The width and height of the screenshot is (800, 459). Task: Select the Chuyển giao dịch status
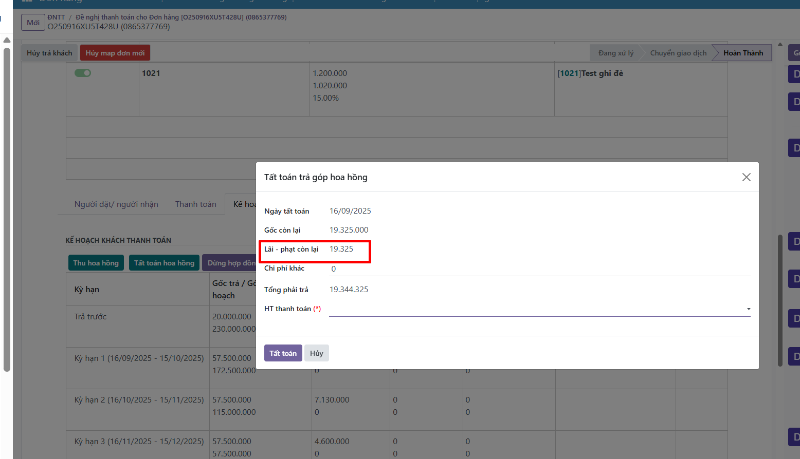coord(678,53)
